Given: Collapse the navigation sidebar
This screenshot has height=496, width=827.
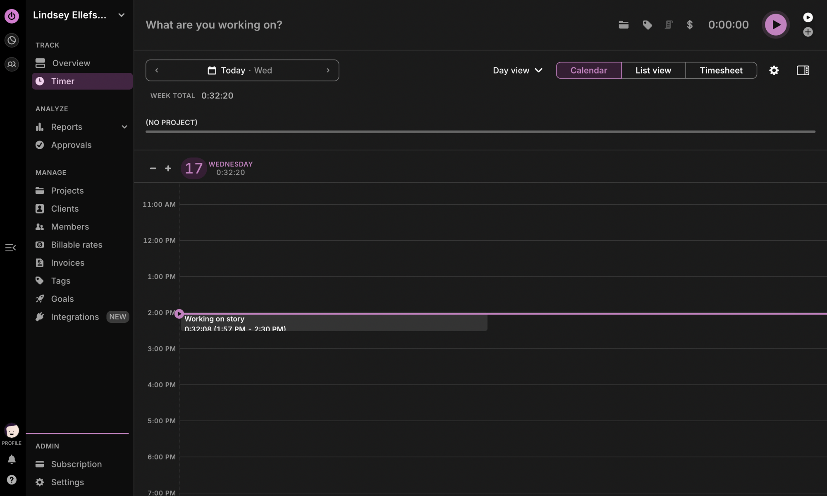Looking at the screenshot, I should [x=10, y=247].
